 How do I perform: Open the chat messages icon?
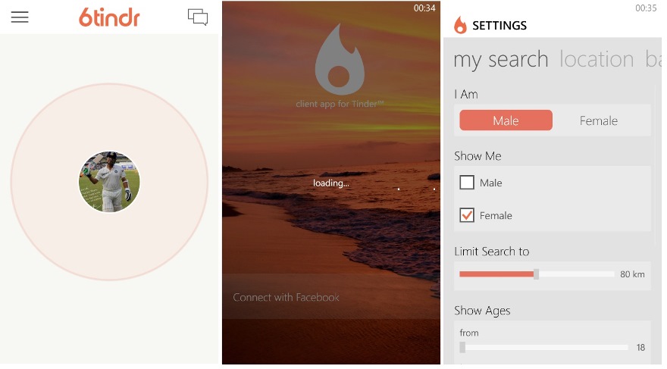[x=198, y=17]
